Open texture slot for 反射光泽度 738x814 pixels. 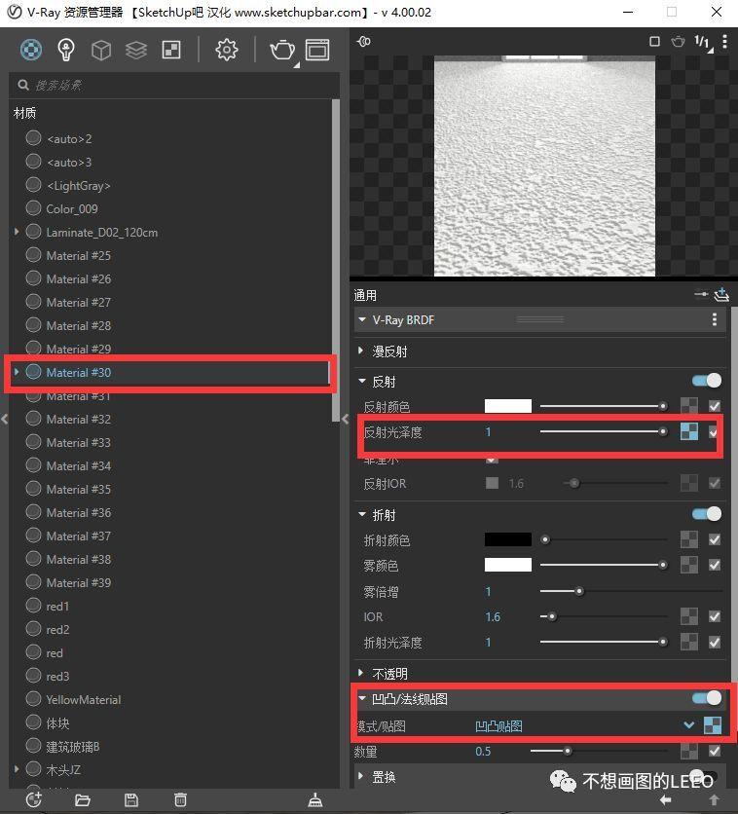point(689,431)
